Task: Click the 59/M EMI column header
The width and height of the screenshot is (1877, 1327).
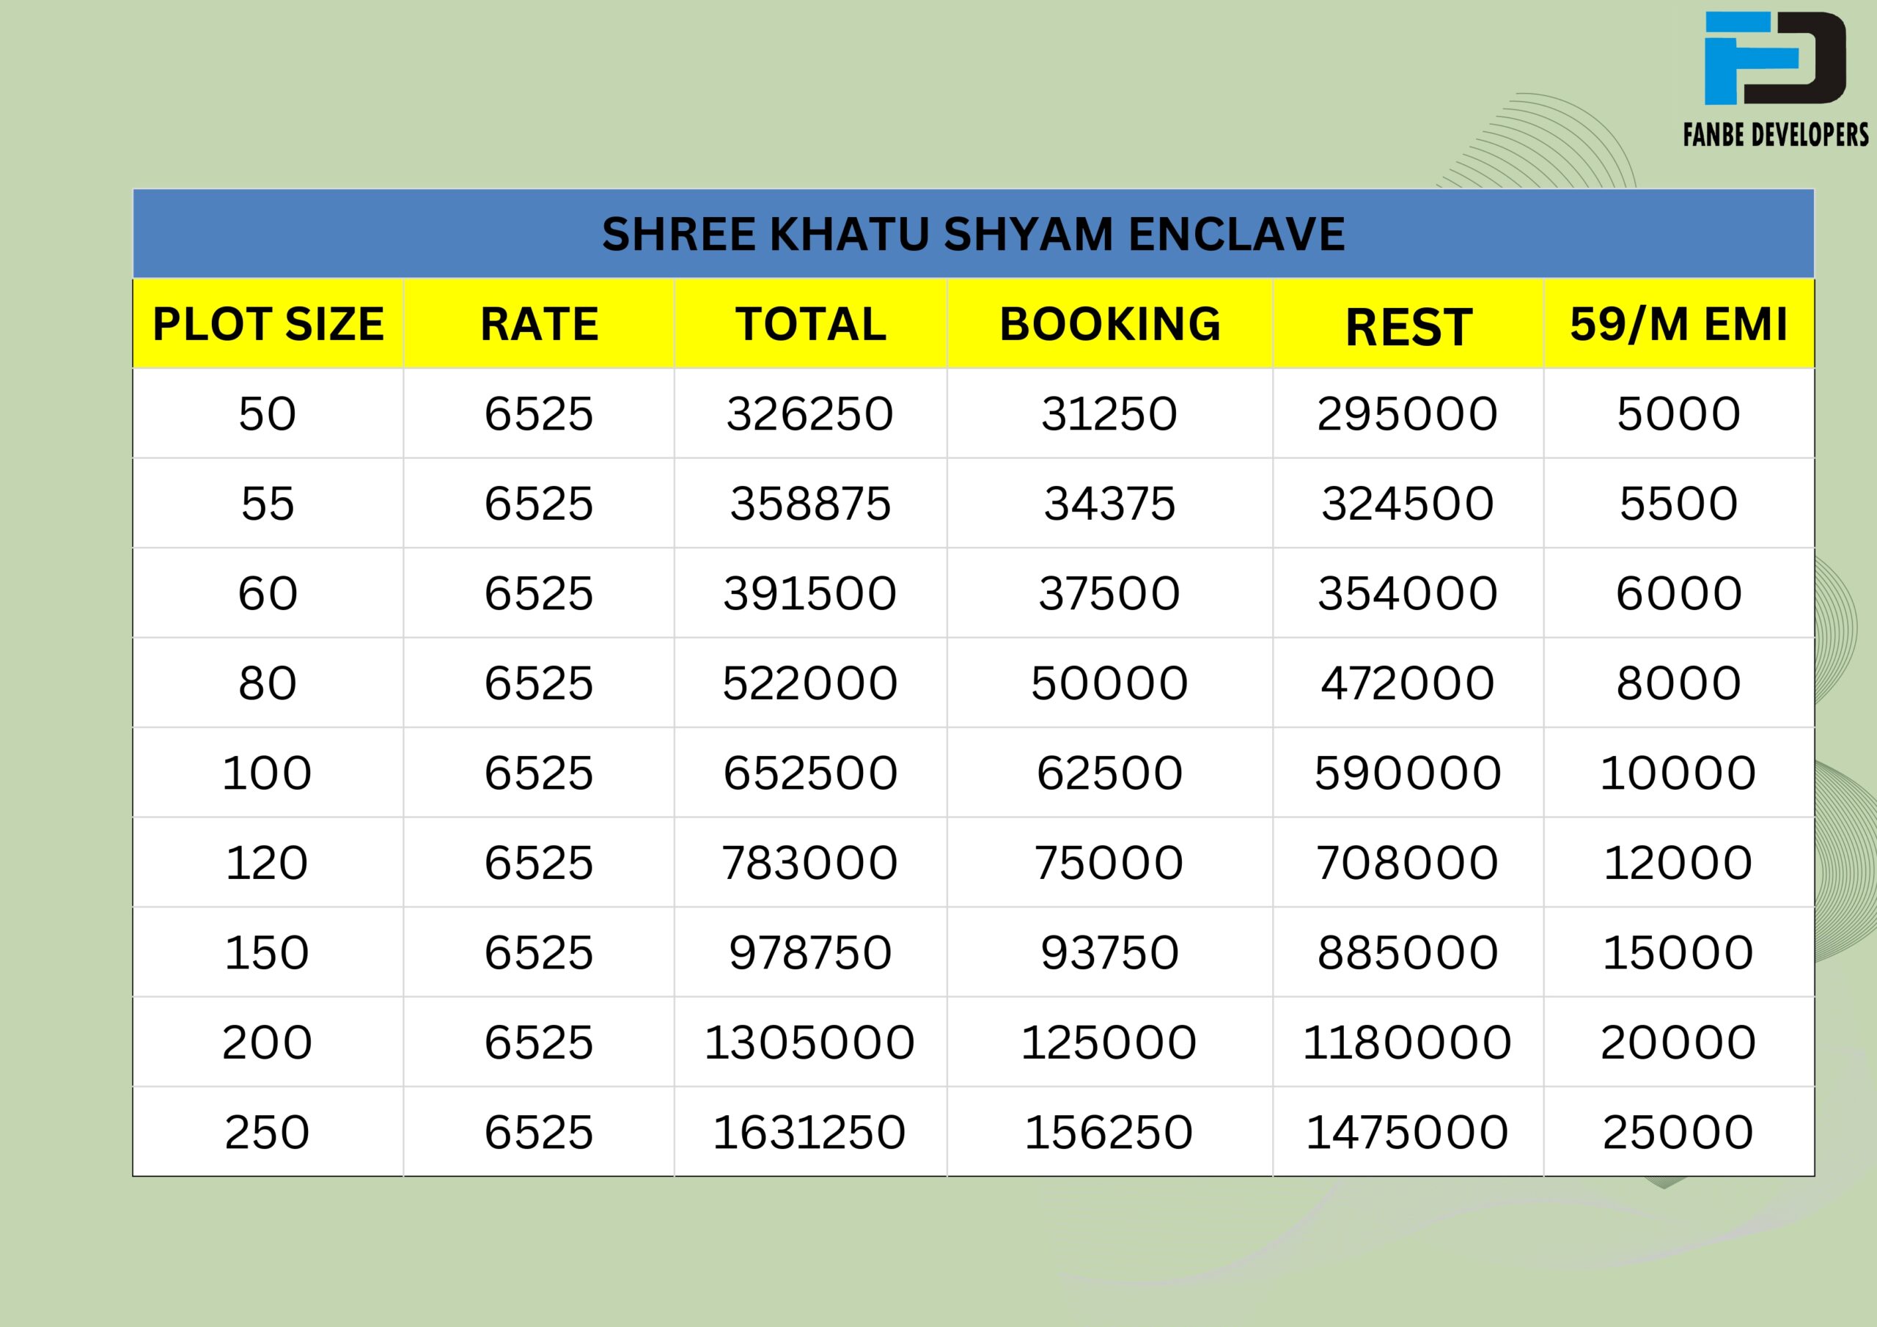Action: [1678, 325]
